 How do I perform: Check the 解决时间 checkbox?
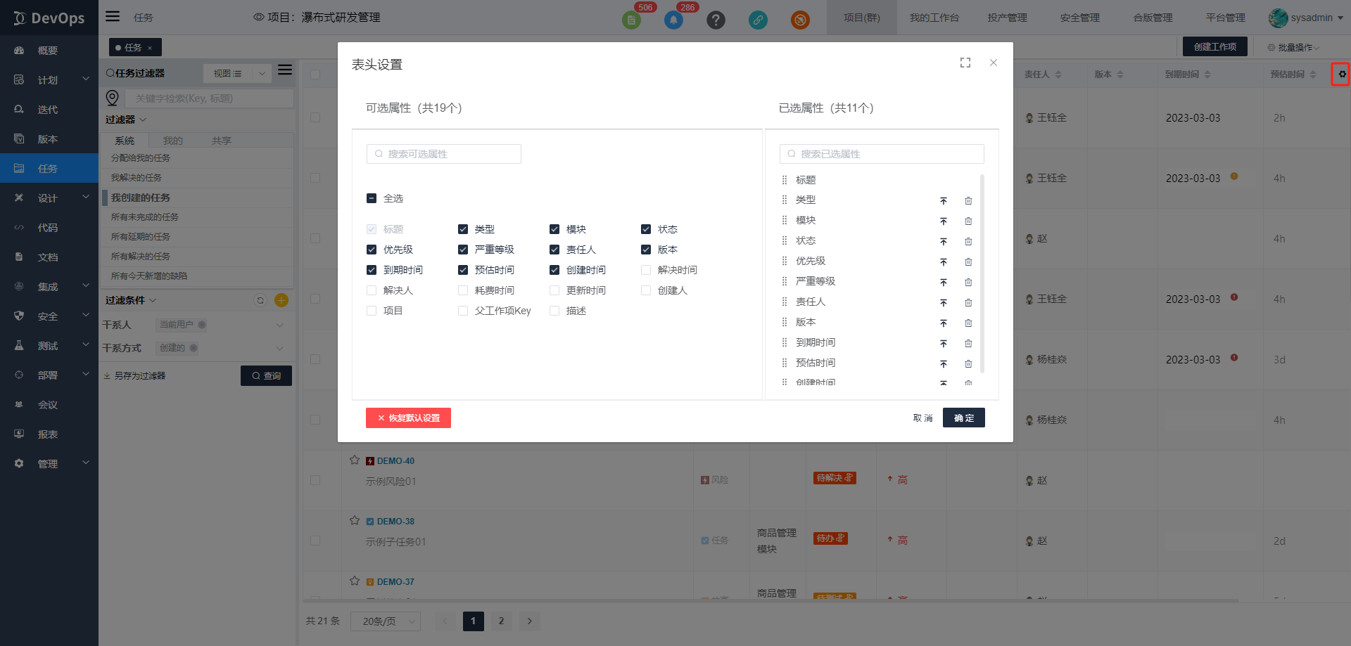pos(646,270)
